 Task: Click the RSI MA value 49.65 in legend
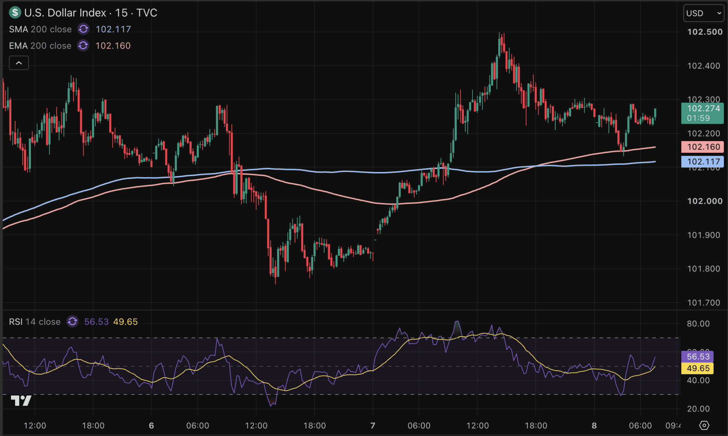(x=126, y=322)
